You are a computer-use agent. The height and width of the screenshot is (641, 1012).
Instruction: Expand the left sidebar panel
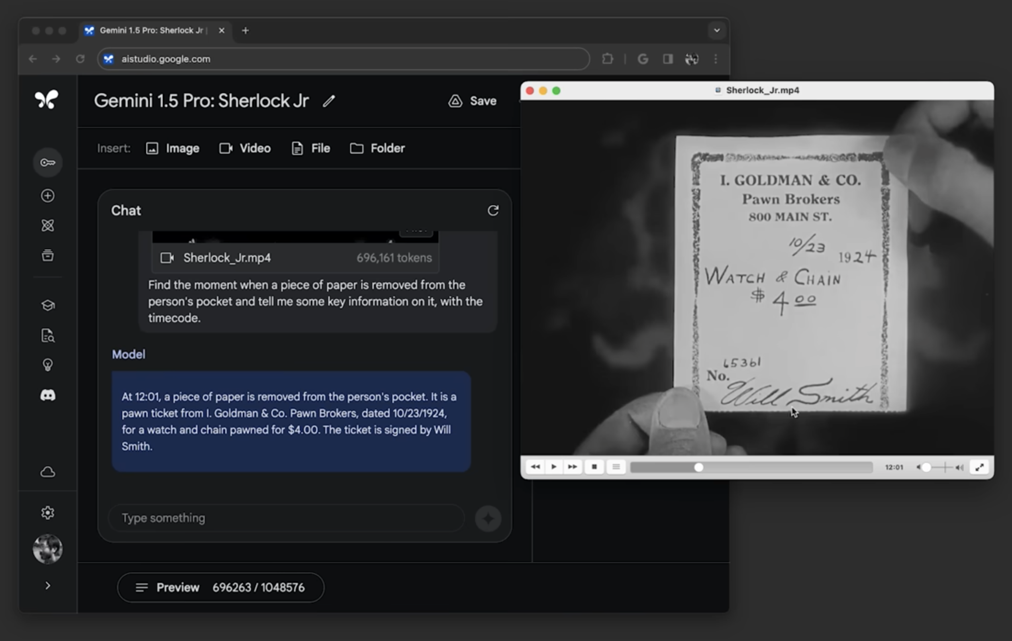click(x=47, y=585)
